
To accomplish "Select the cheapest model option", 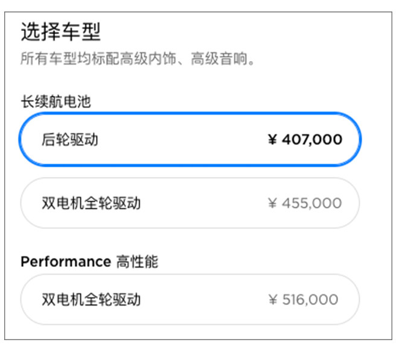I will pos(190,140).
